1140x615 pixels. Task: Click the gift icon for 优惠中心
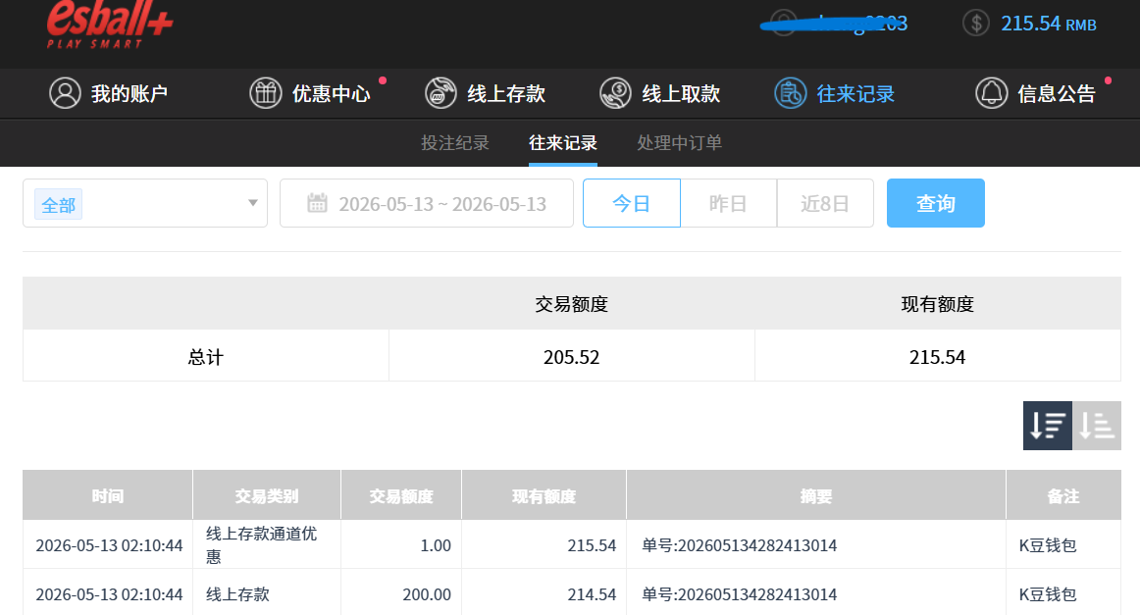(265, 93)
